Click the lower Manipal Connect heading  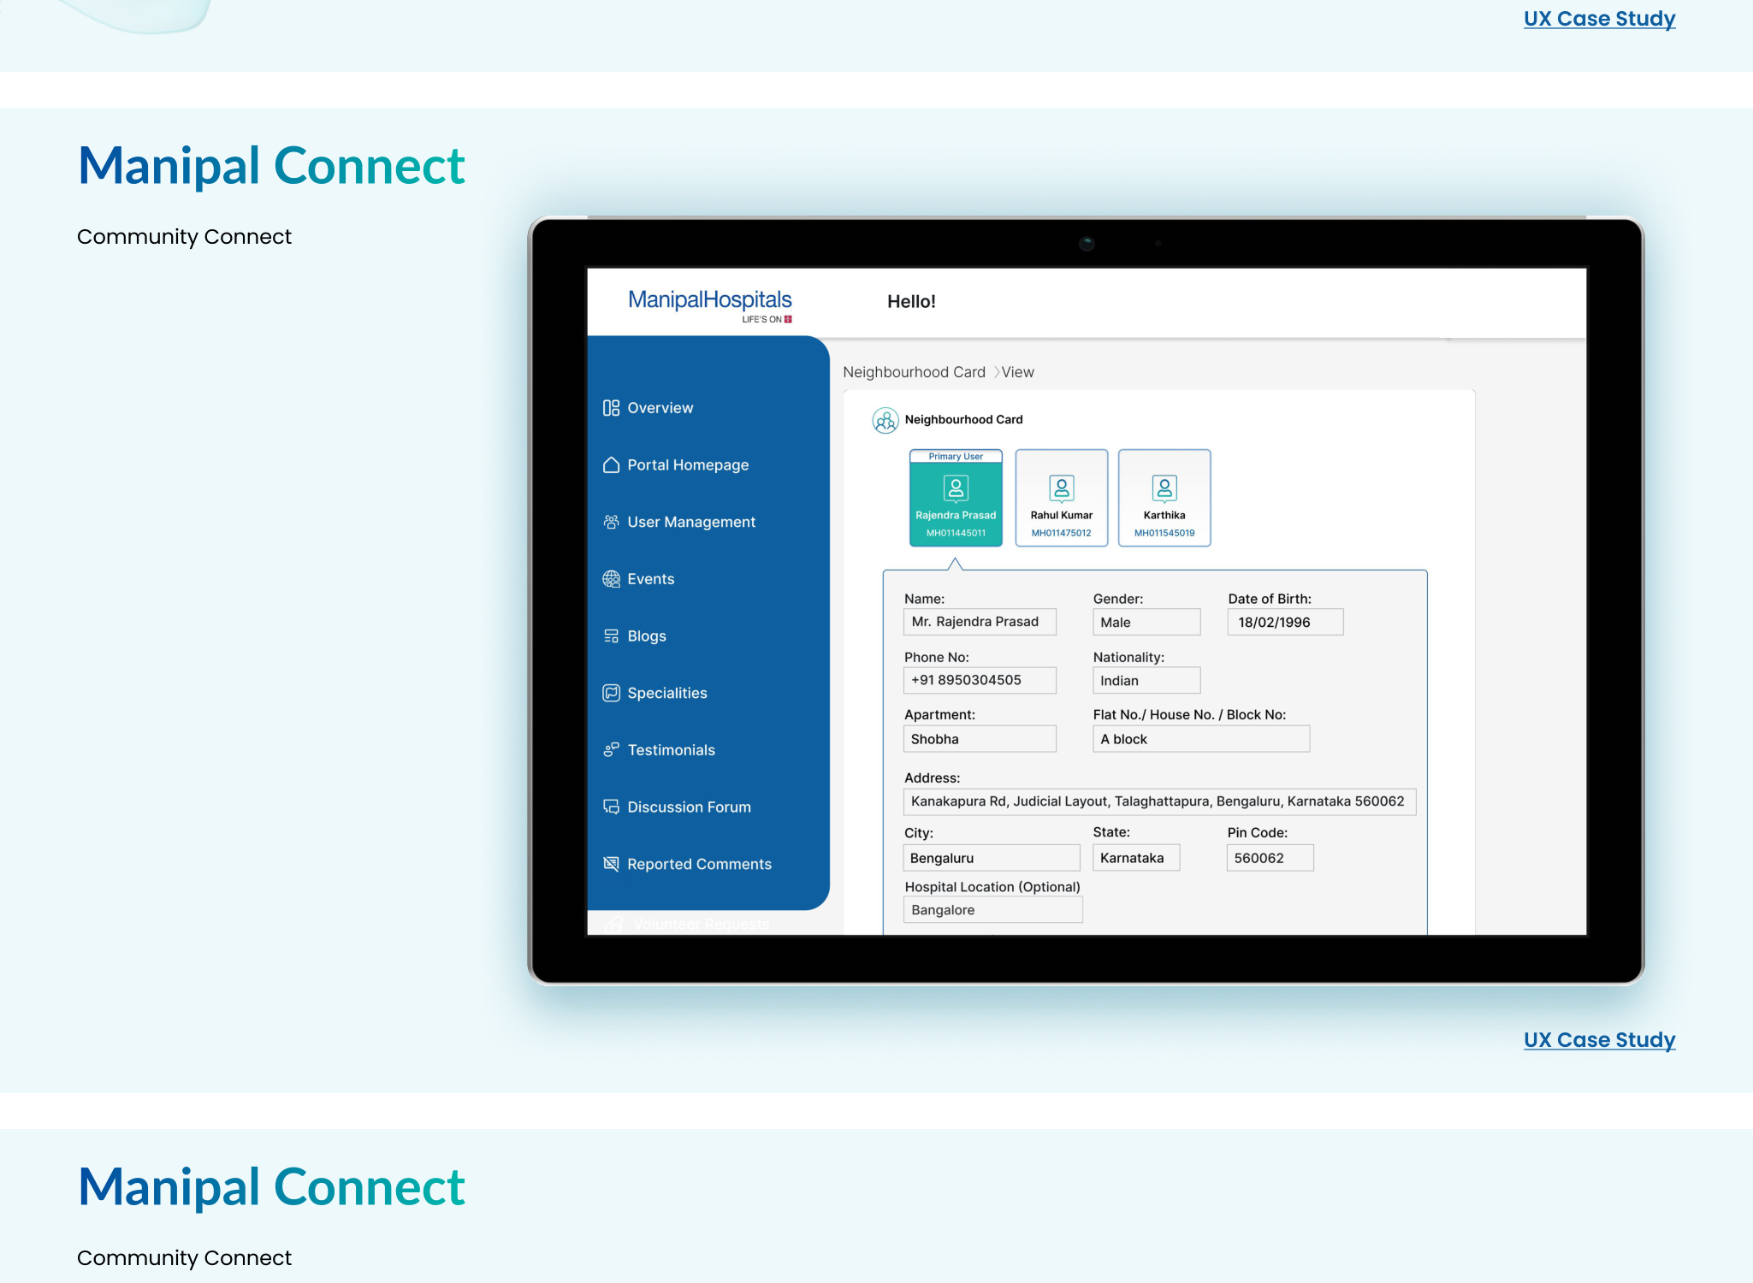point(271,1186)
